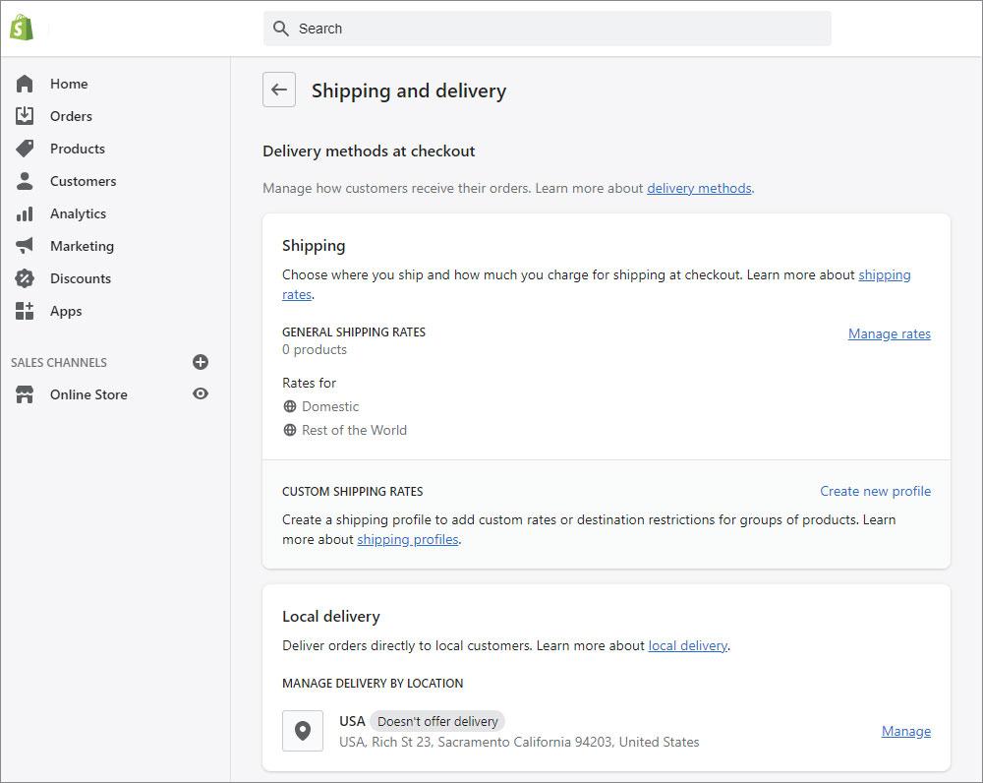The height and width of the screenshot is (783, 983).
Task: Click the SALES CHANNELS heading
Action: [x=59, y=363]
